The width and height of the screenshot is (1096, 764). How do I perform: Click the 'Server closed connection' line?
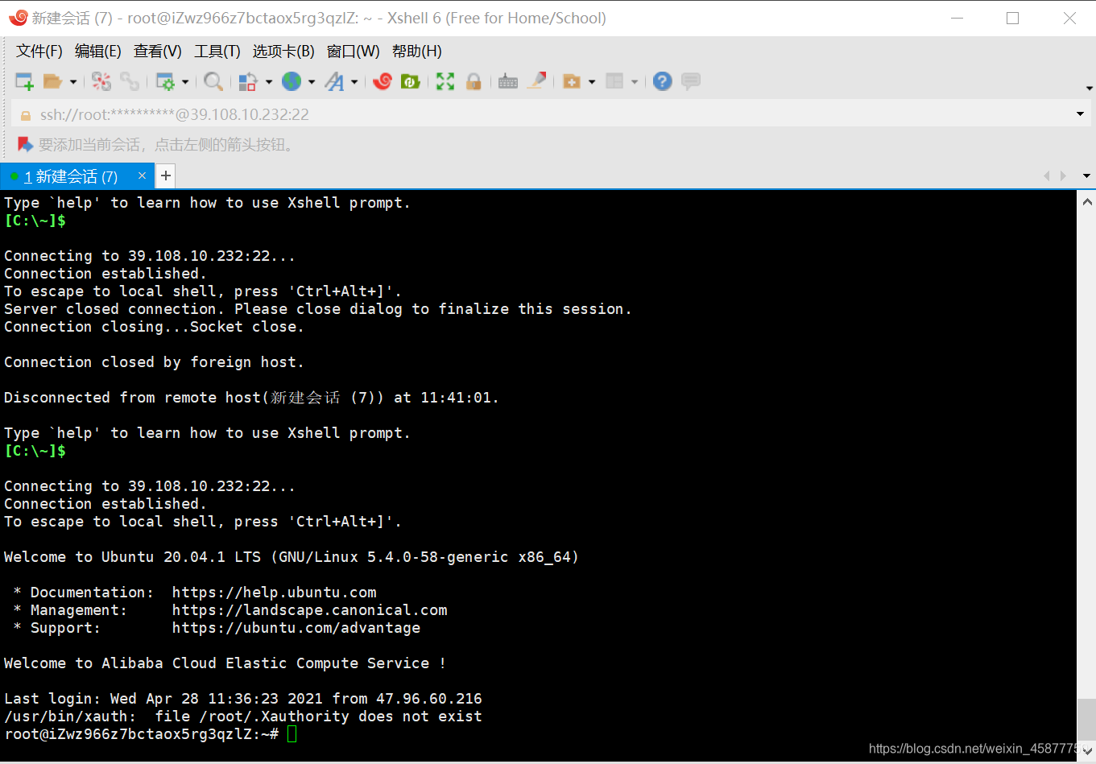click(x=318, y=309)
